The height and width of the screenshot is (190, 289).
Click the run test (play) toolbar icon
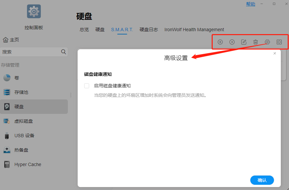point(232,42)
